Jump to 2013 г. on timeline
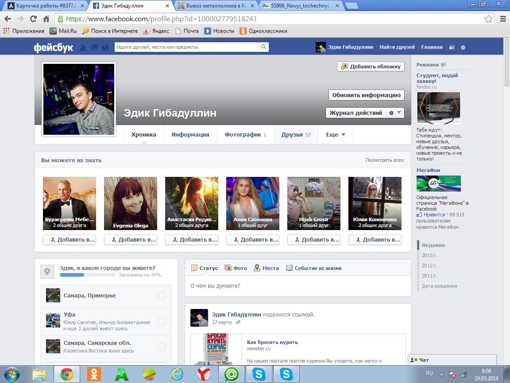The height and width of the screenshot is (383, 510). pos(429,255)
